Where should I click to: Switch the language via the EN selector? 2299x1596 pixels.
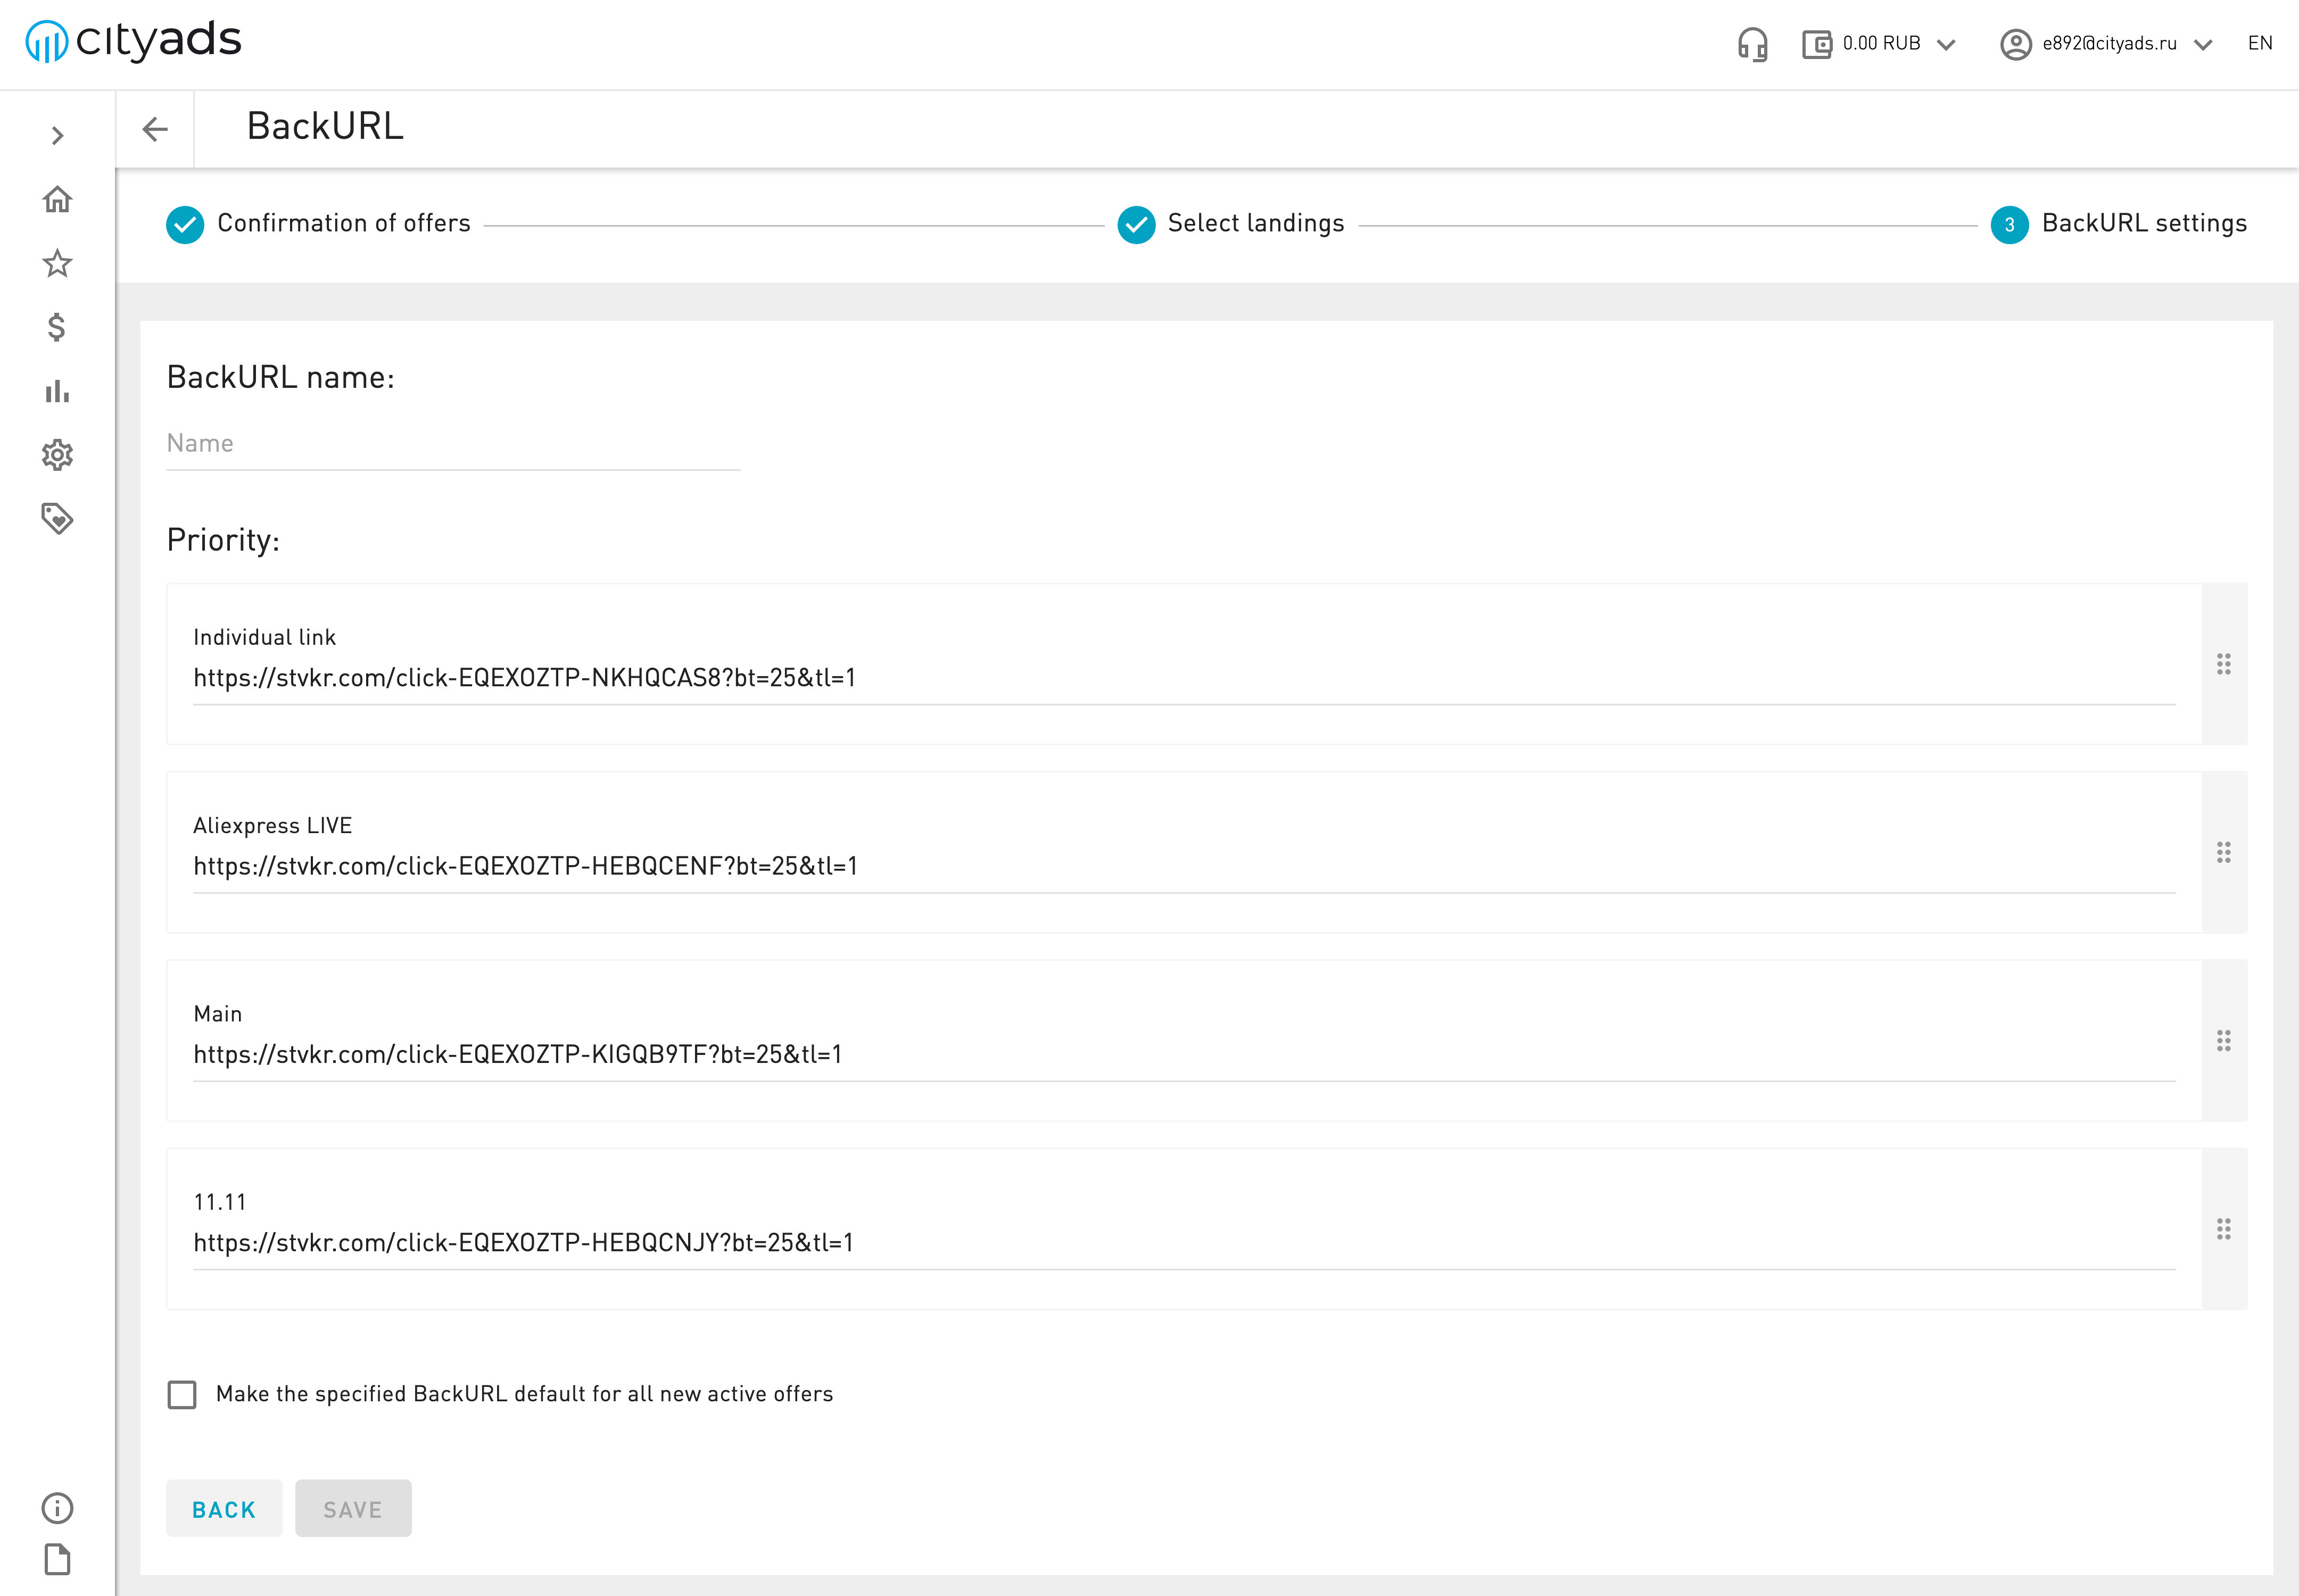coord(2259,43)
